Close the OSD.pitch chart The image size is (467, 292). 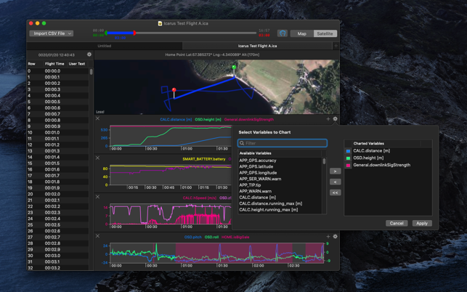[98, 236]
